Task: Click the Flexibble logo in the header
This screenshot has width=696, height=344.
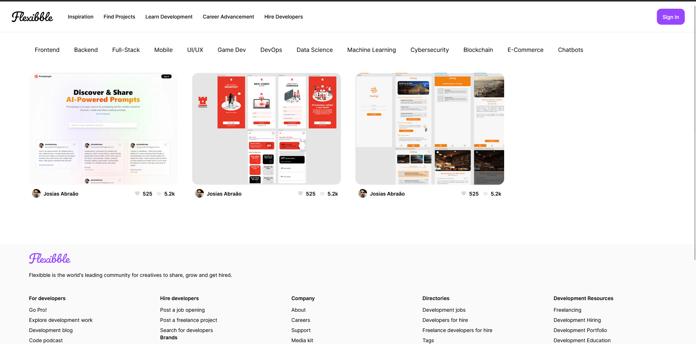Action: [32, 17]
